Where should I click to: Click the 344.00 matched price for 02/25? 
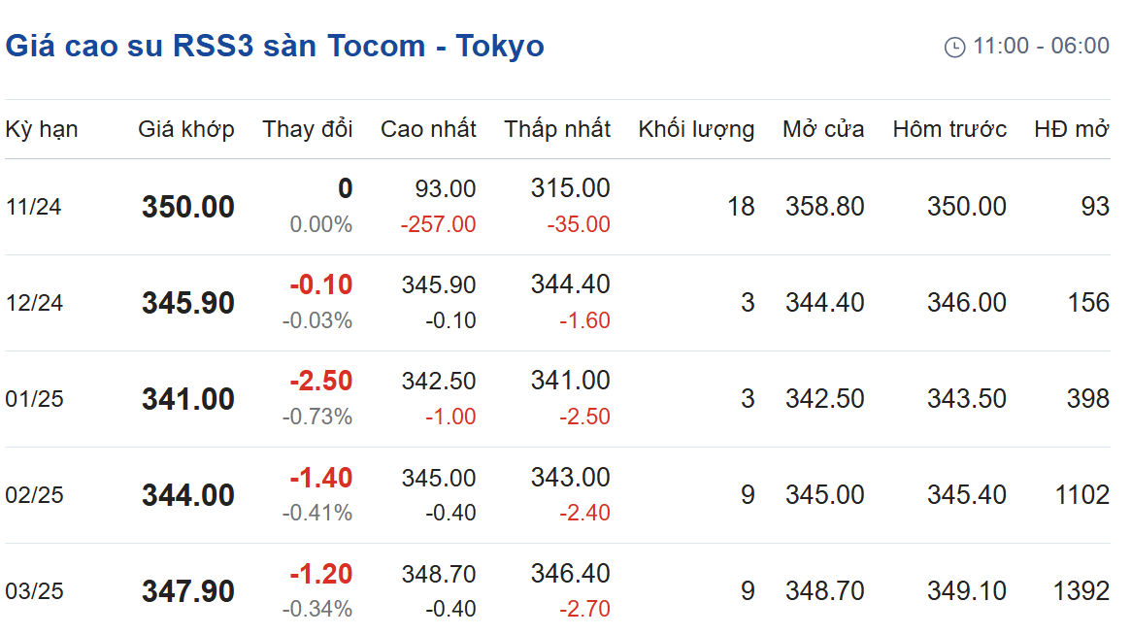(188, 495)
